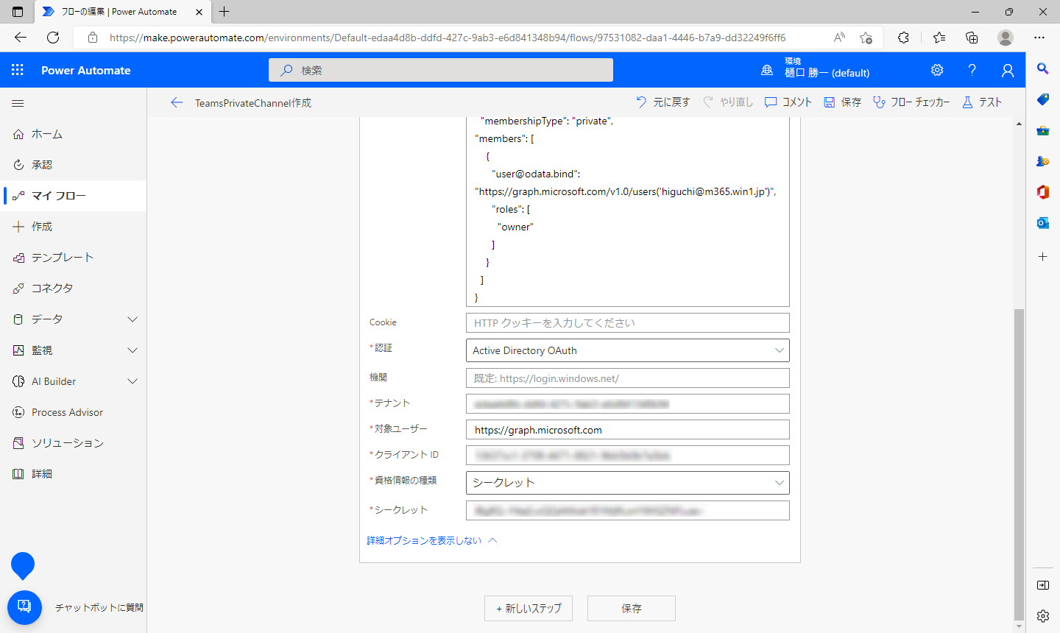
Task: Open the browser favorites star list
Action: click(939, 38)
